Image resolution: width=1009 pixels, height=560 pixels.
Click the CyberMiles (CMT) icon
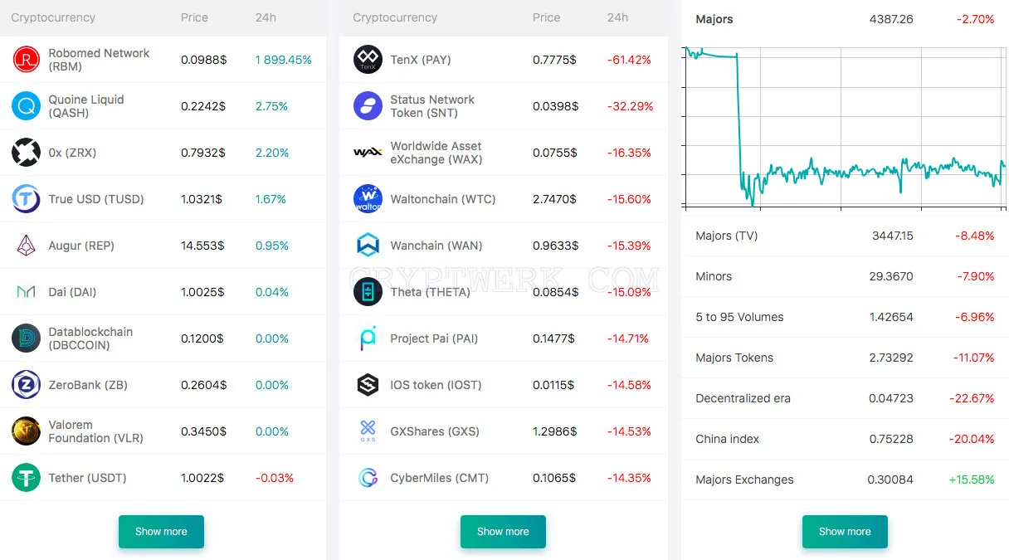tap(368, 478)
